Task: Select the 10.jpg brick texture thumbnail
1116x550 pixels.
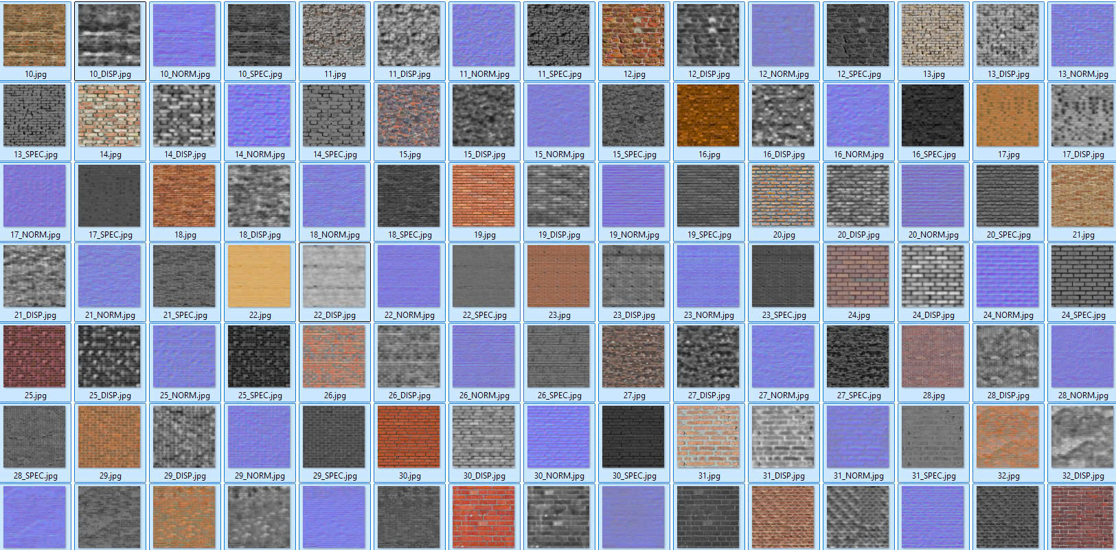Action: pos(35,36)
